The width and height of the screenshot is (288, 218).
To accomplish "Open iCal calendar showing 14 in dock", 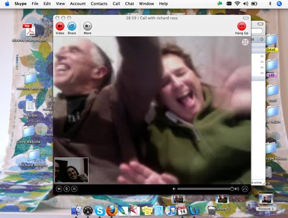I will pos(182,210).
